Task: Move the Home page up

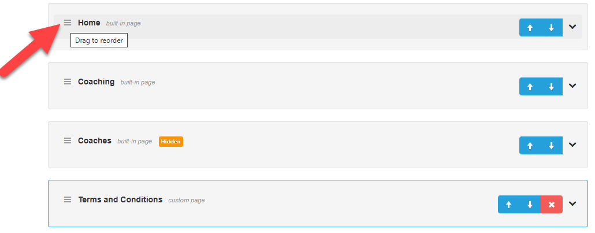Action: (x=530, y=28)
